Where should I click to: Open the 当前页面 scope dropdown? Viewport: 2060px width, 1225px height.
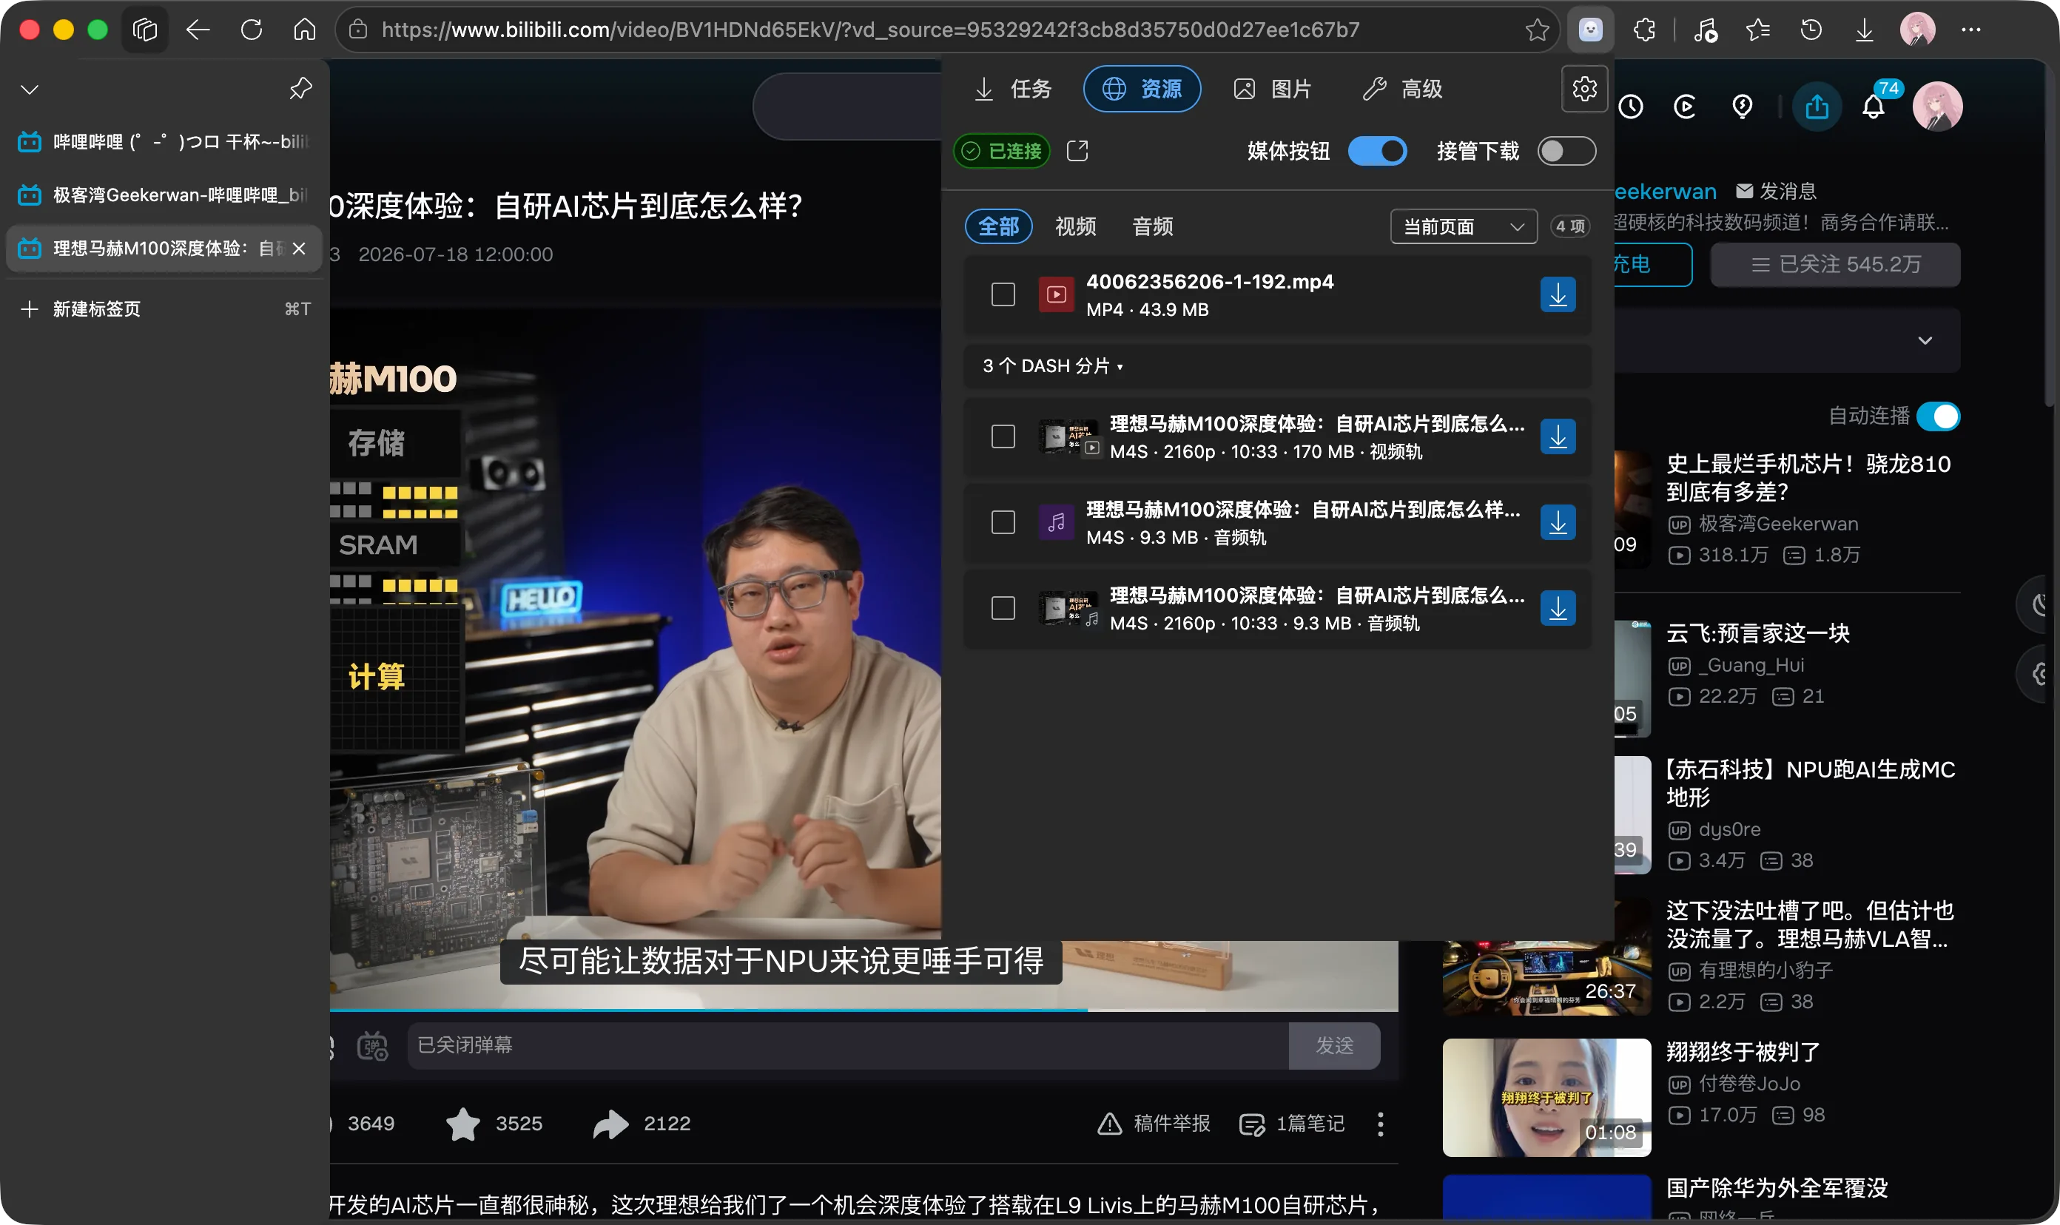[x=1463, y=227]
